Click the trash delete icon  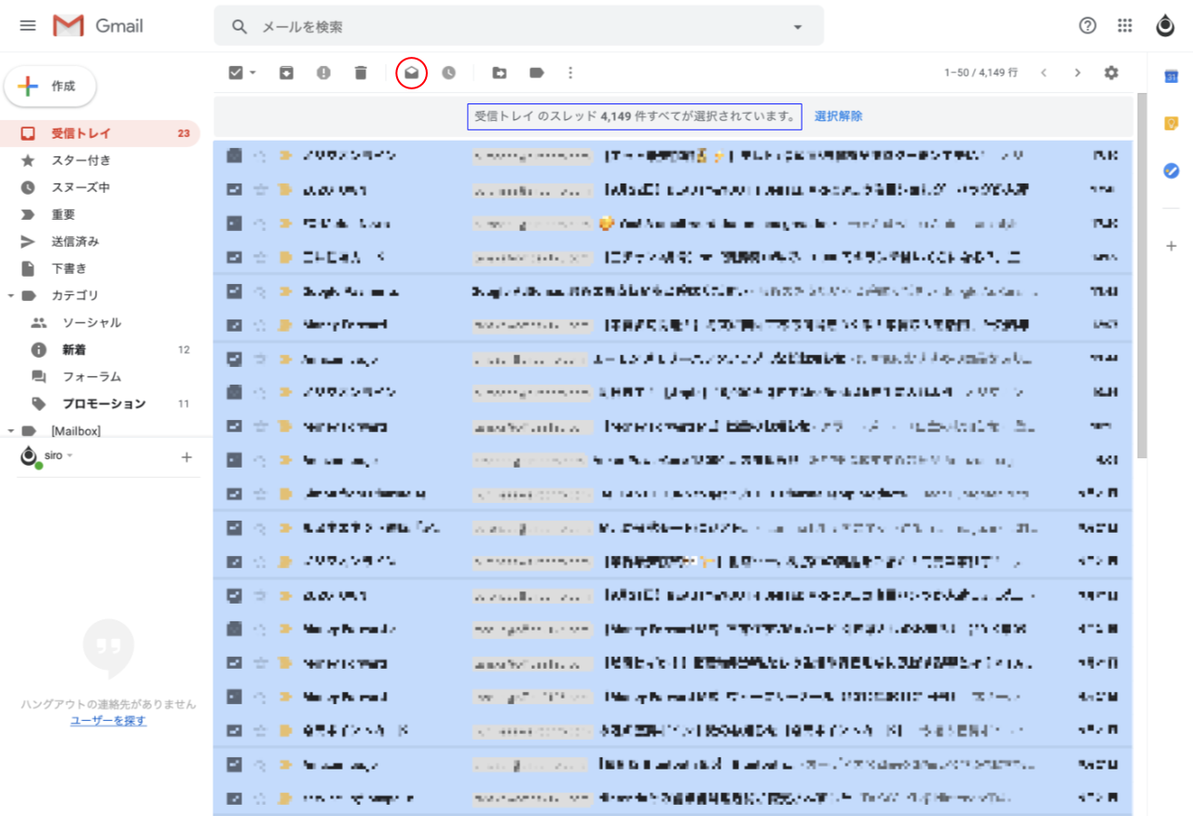pyautogui.click(x=361, y=73)
